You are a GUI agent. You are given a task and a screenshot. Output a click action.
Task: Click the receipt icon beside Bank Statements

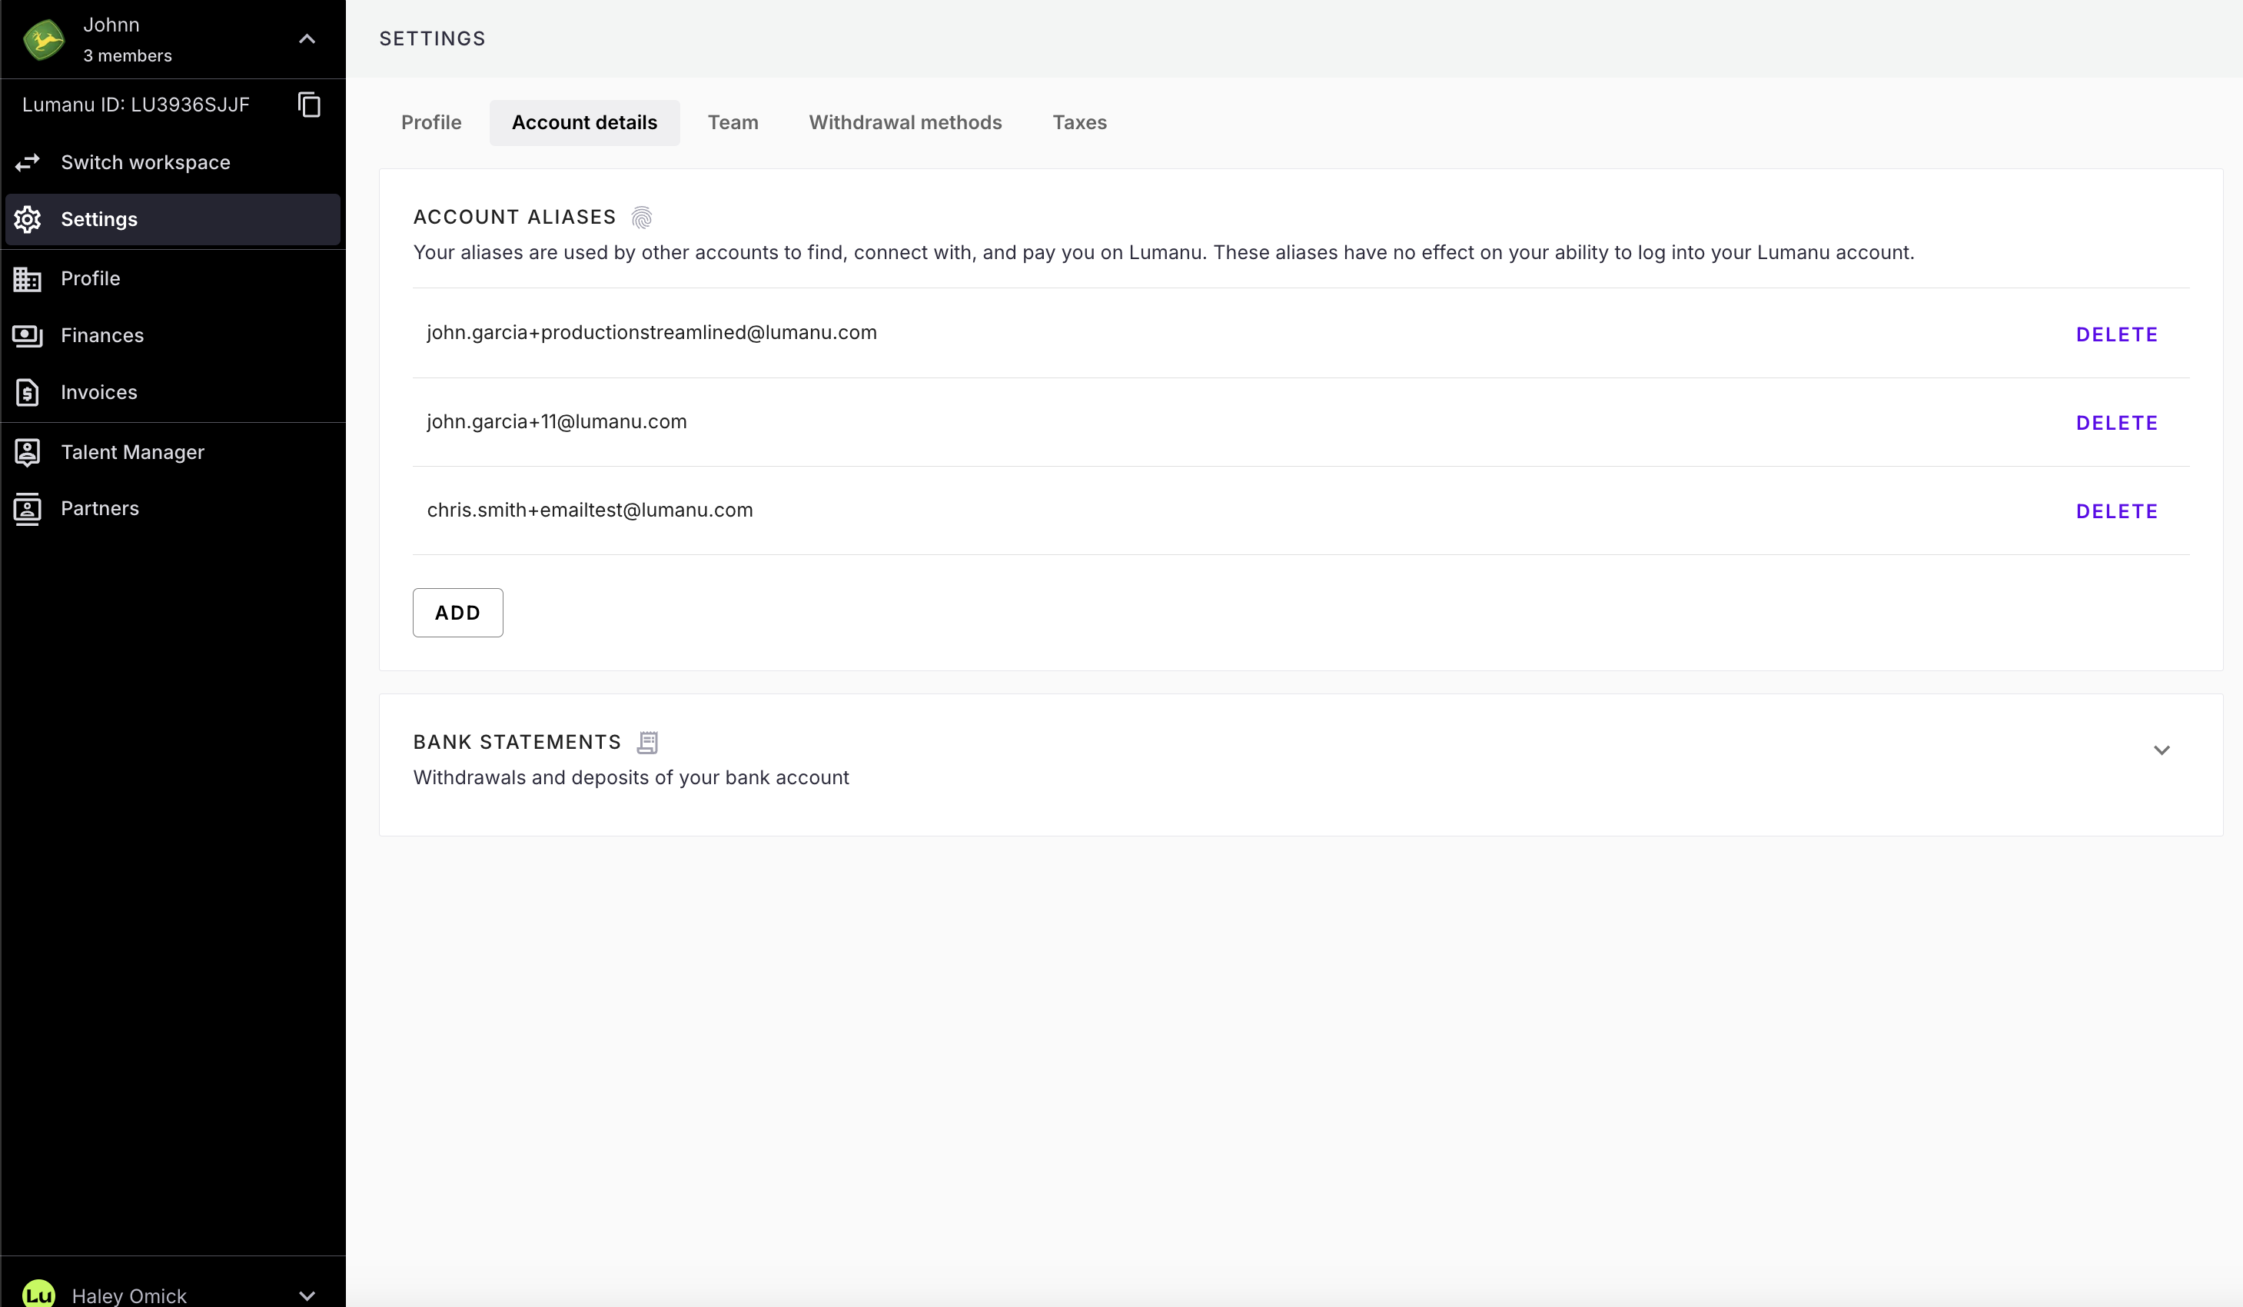click(x=648, y=743)
